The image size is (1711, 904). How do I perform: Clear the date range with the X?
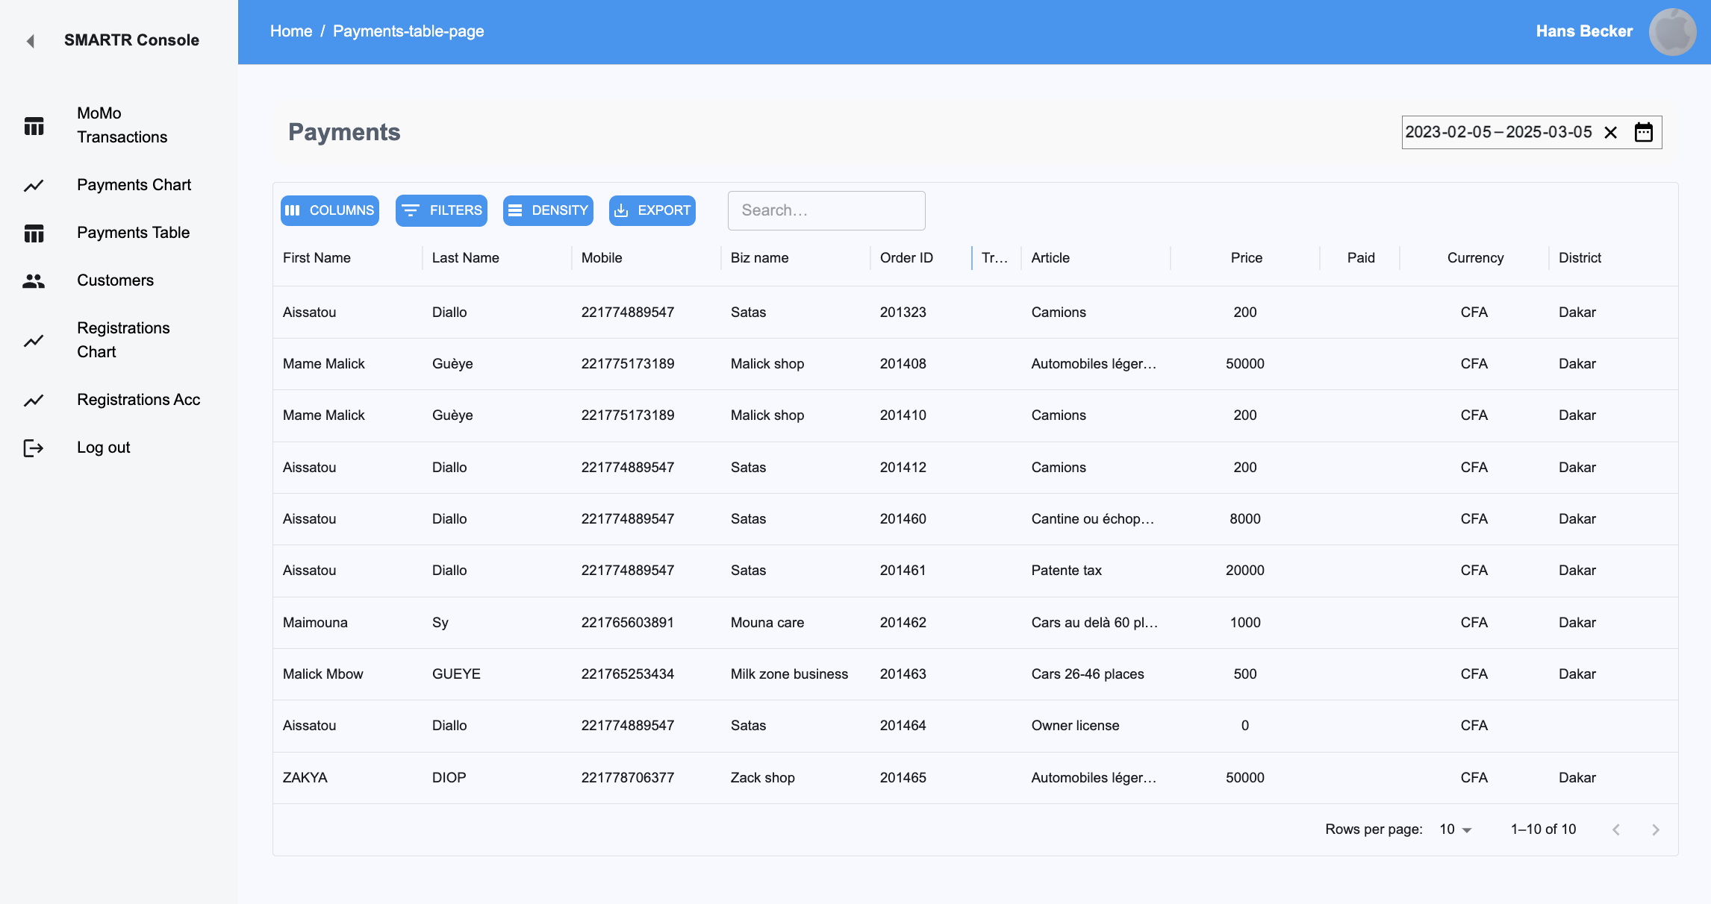pyautogui.click(x=1611, y=132)
